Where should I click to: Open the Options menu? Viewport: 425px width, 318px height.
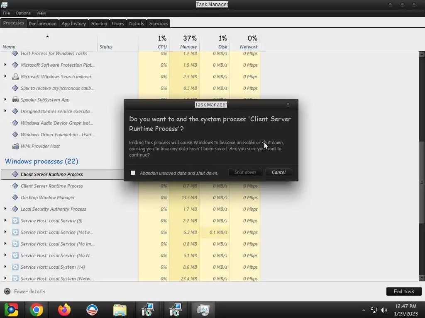(x=23, y=13)
